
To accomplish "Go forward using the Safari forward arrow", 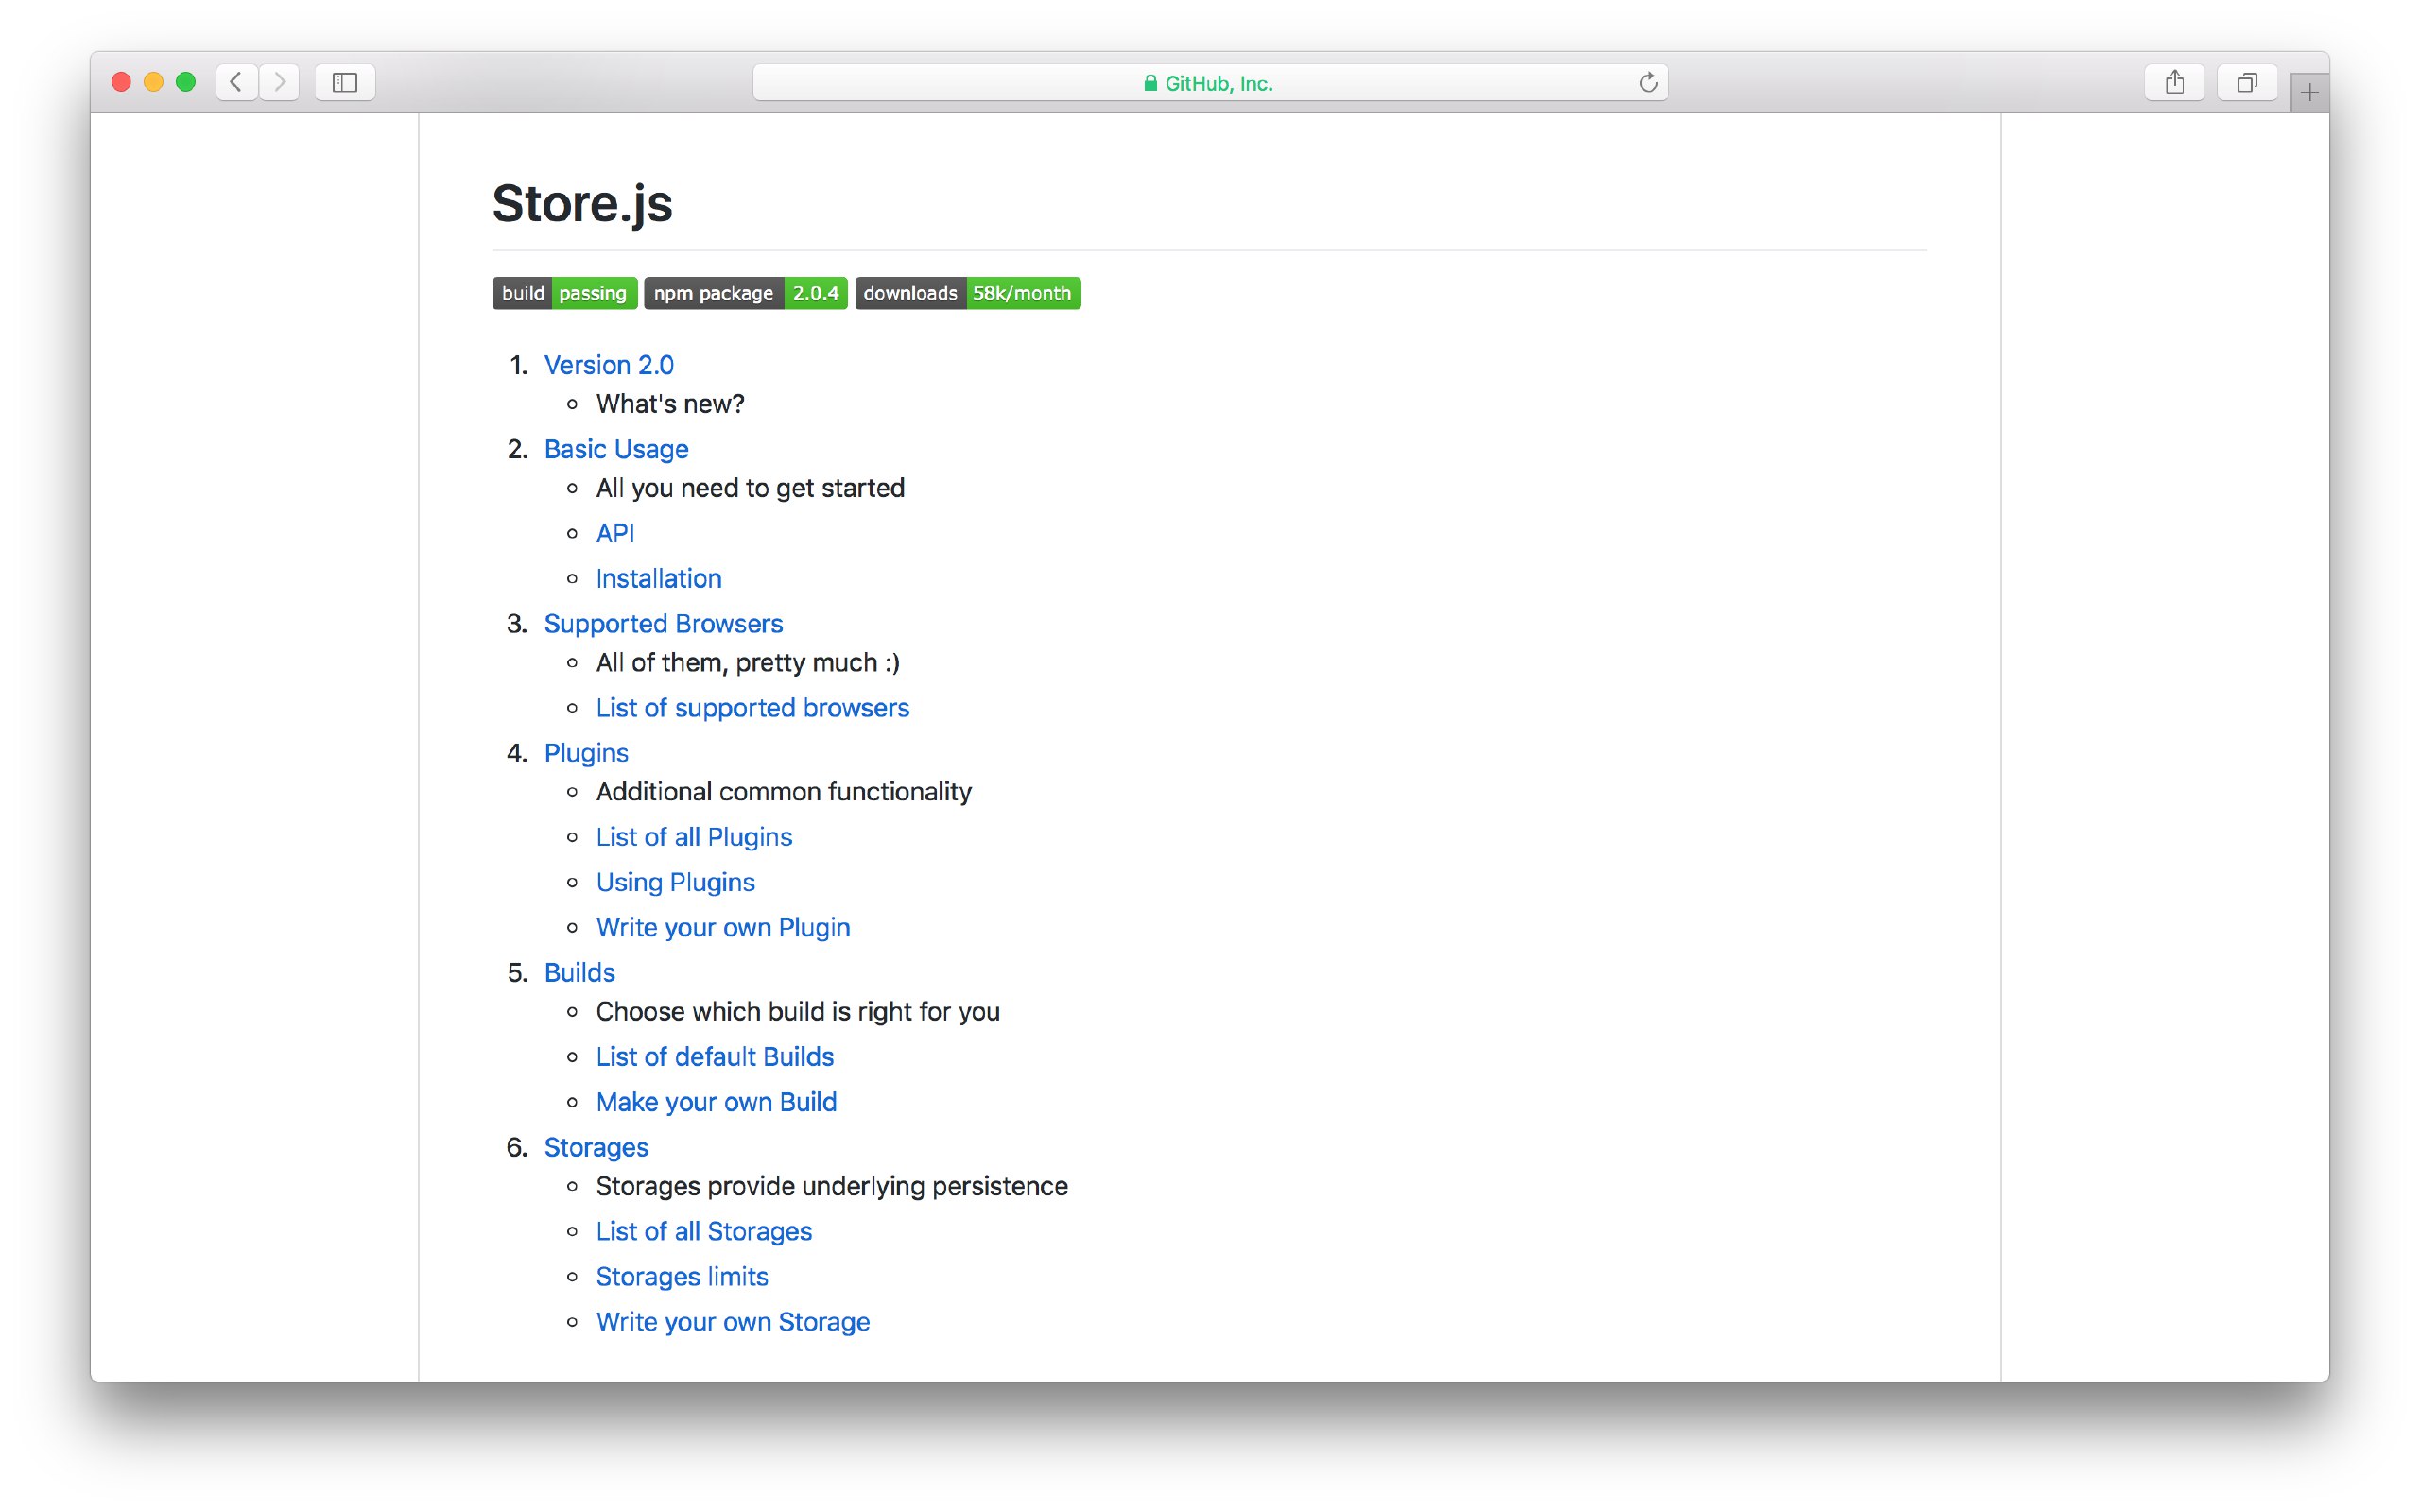I will coord(280,82).
